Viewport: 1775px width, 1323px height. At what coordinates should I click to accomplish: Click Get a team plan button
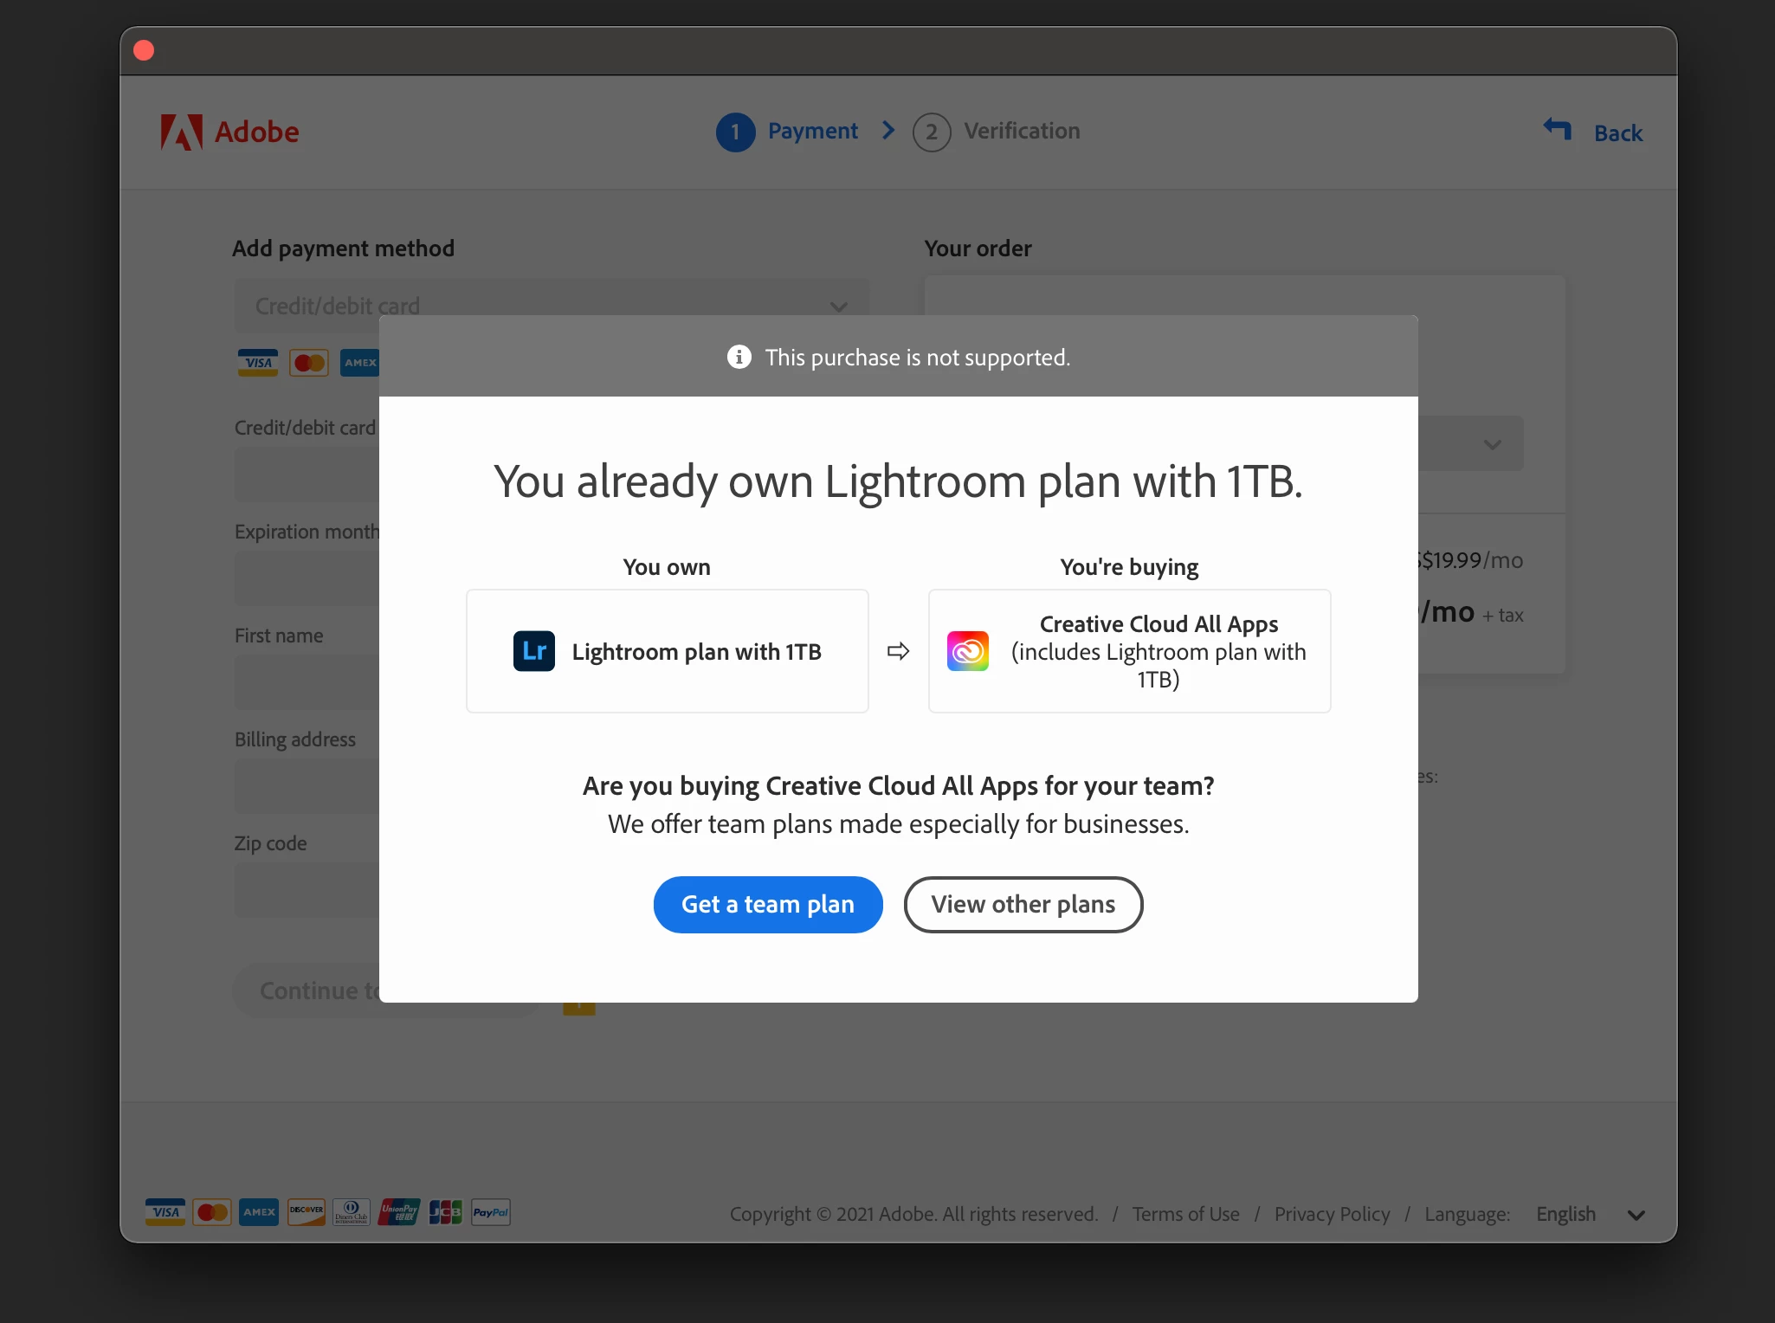coord(767,905)
